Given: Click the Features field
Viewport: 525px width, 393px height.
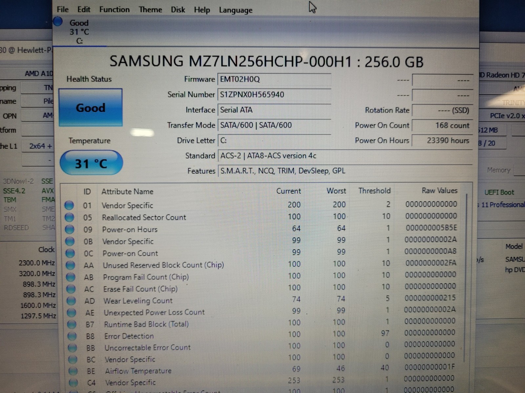Looking at the screenshot, I should pos(345,171).
